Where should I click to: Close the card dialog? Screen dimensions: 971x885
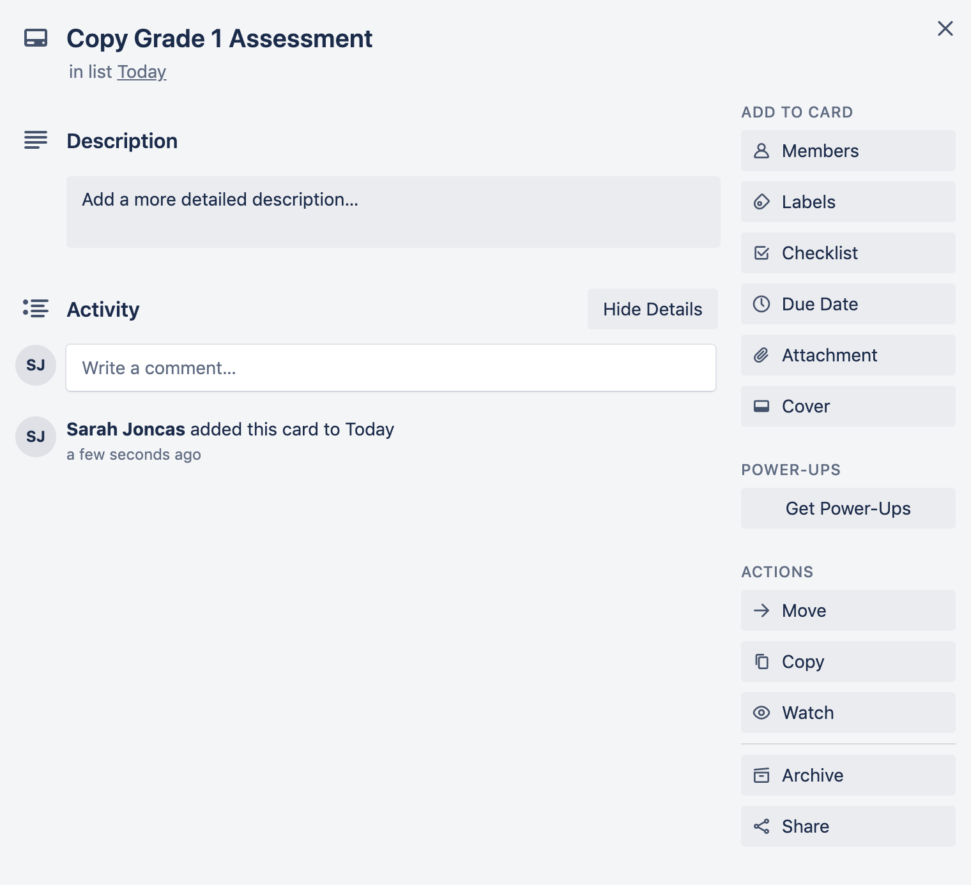point(945,28)
